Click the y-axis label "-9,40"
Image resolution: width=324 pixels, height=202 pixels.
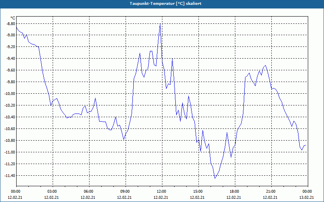click(x=11, y=59)
